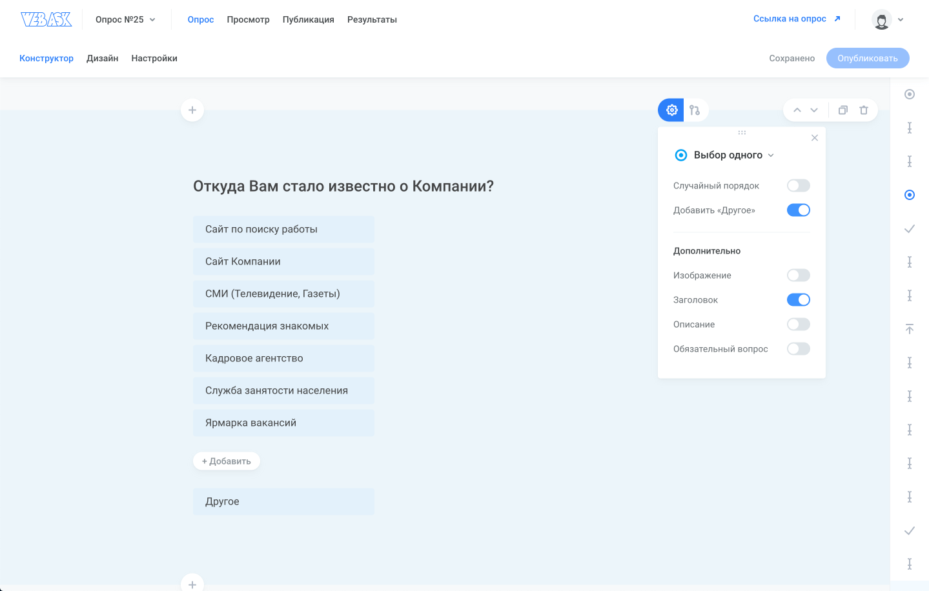Turn on «Обязательный вопрос» toggle
The height and width of the screenshot is (591, 929).
coord(798,349)
